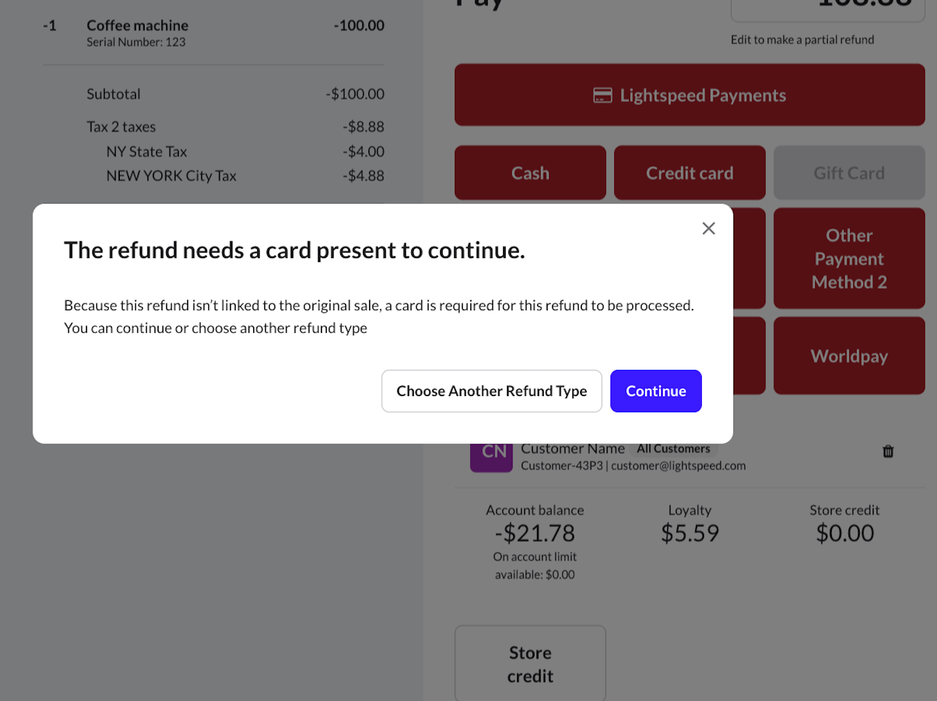Click the All Customers group tag
This screenshot has height=701, width=937.
click(673, 449)
